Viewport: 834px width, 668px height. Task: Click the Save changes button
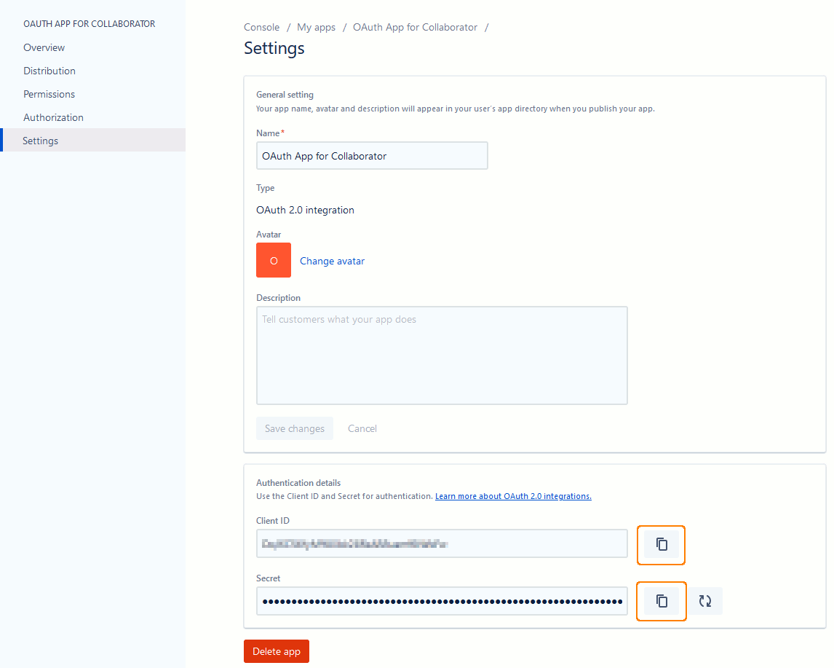pyautogui.click(x=294, y=428)
